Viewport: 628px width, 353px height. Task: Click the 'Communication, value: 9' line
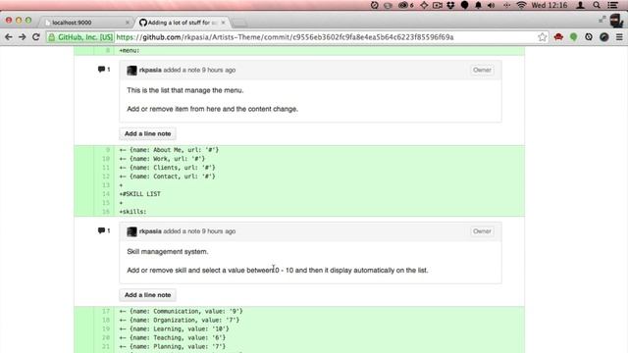pos(181,311)
